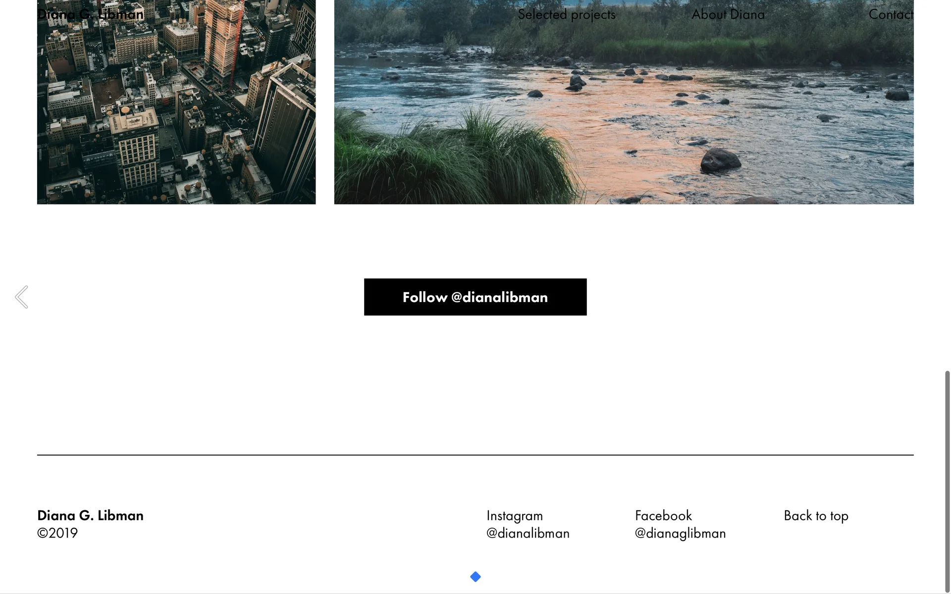Click the @dianaglibman Facebook handle
The image size is (951, 594).
click(x=681, y=533)
